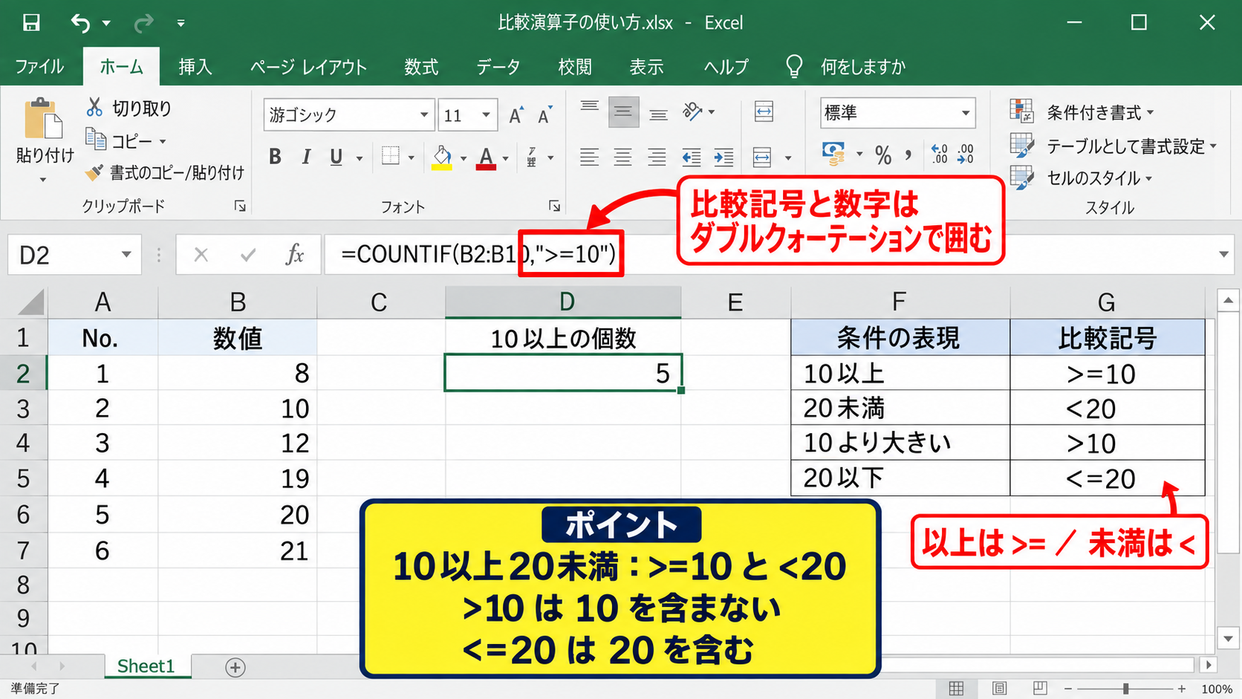Image resolution: width=1242 pixels, height=699 pixels.
Task: Switch to the データ tab
Action: pyautogui.click(x=498, y=67)
